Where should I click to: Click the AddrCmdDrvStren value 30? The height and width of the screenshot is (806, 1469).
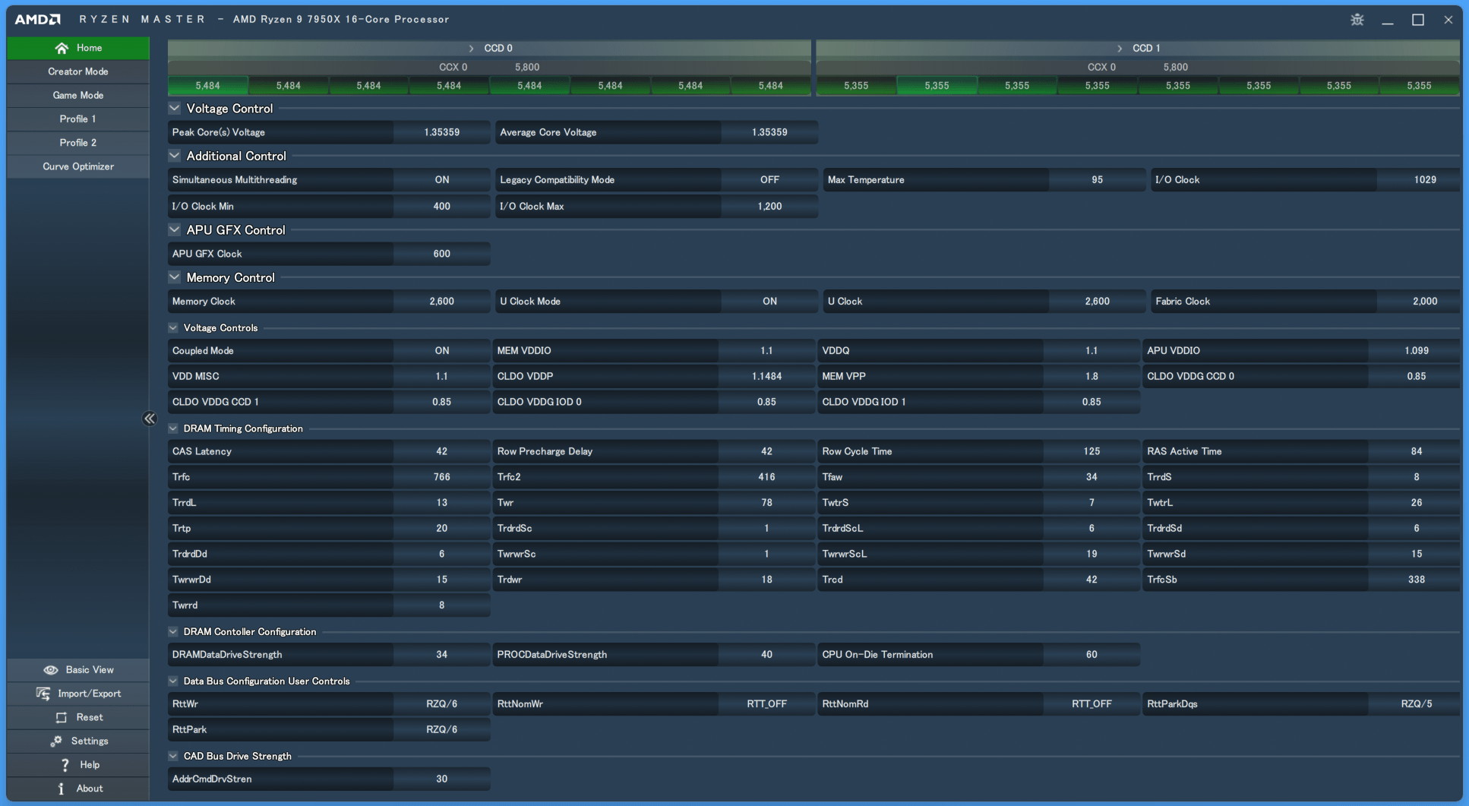click(442, 779)
